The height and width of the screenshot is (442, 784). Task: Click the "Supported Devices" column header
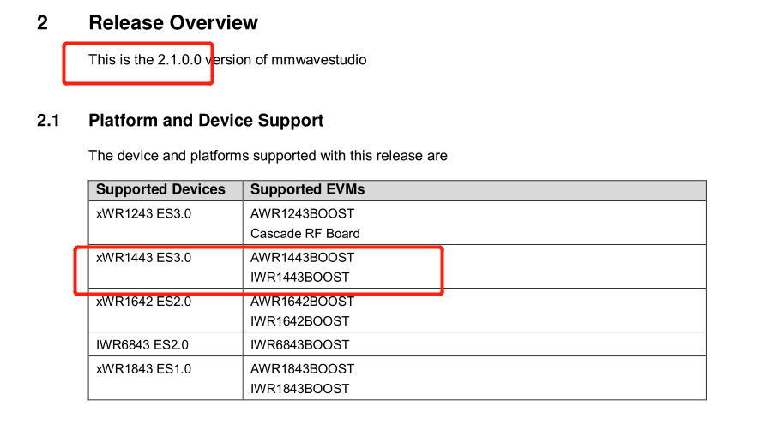click(x=160, y=190)
